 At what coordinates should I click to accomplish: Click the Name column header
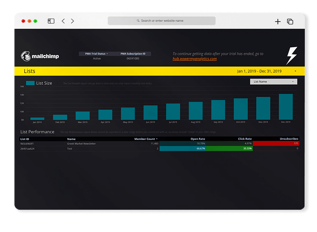click(x=71, y=139)
